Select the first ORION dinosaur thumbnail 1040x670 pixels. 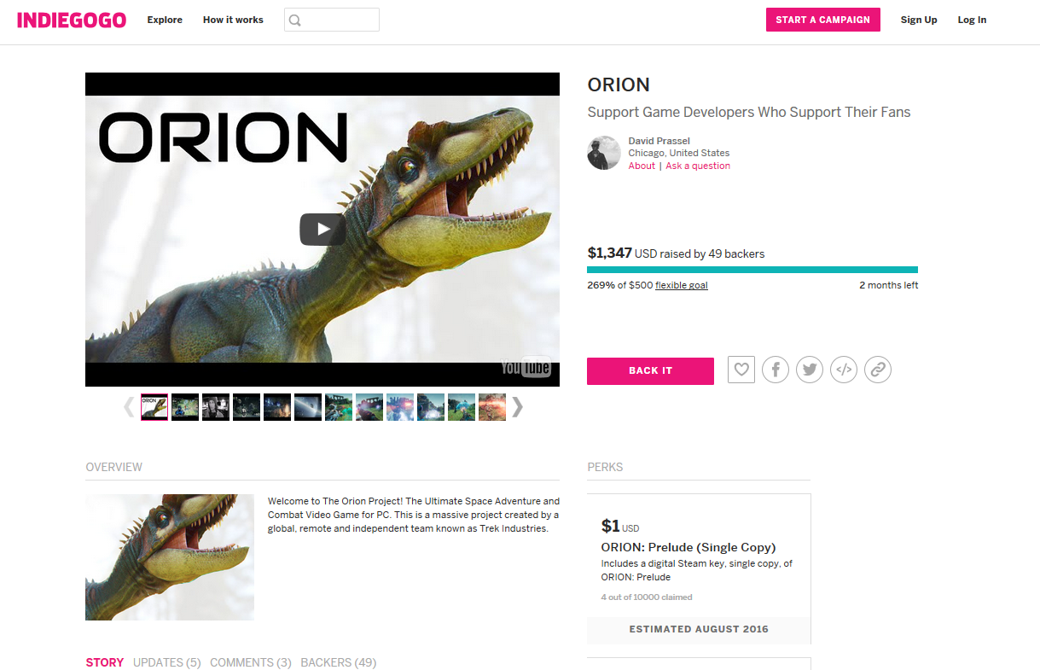point(154,407)
